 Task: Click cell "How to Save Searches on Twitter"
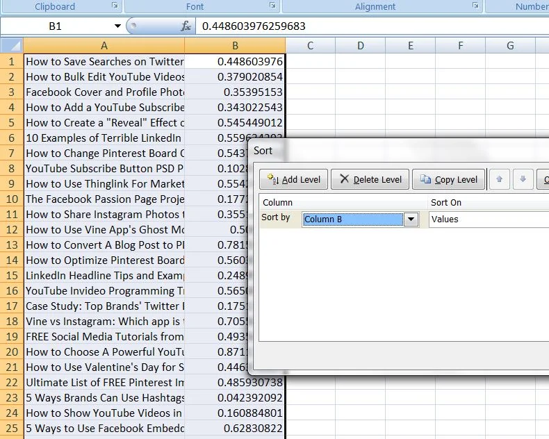[104, 62]
